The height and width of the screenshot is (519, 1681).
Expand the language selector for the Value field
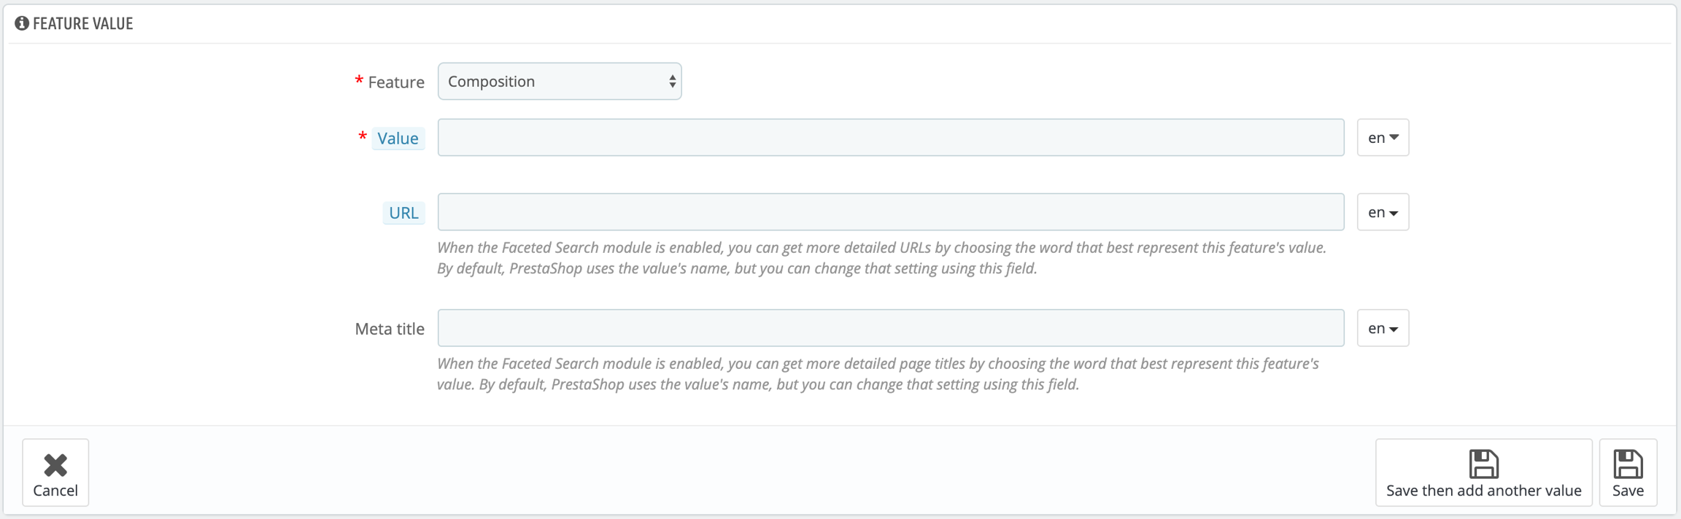[x=1383, y=138]
